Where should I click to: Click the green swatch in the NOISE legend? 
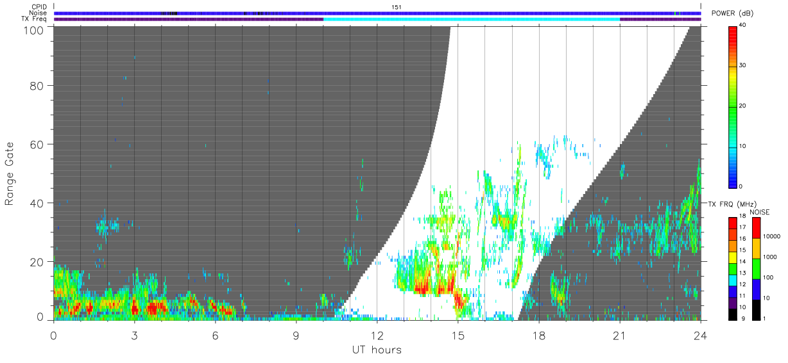756,268
